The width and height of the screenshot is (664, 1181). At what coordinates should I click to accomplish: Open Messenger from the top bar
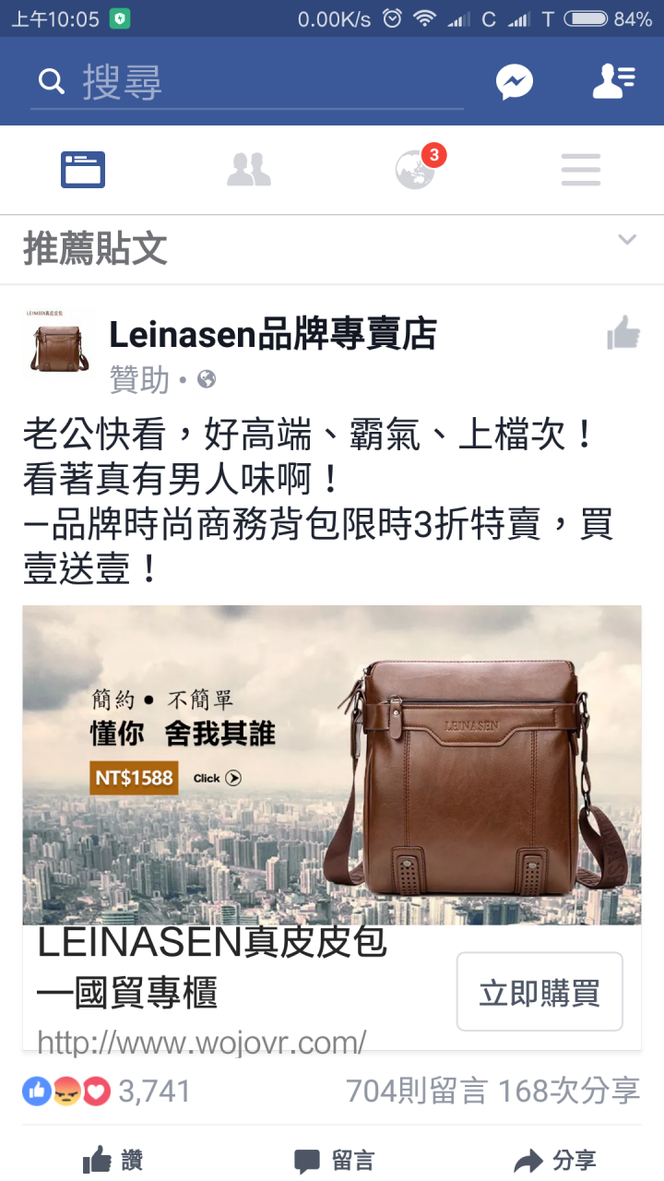pyautogui.click(x=515, y=82)
